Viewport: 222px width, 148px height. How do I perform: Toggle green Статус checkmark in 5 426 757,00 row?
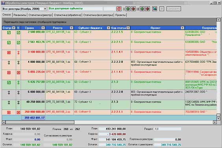(x=9, y=82)
